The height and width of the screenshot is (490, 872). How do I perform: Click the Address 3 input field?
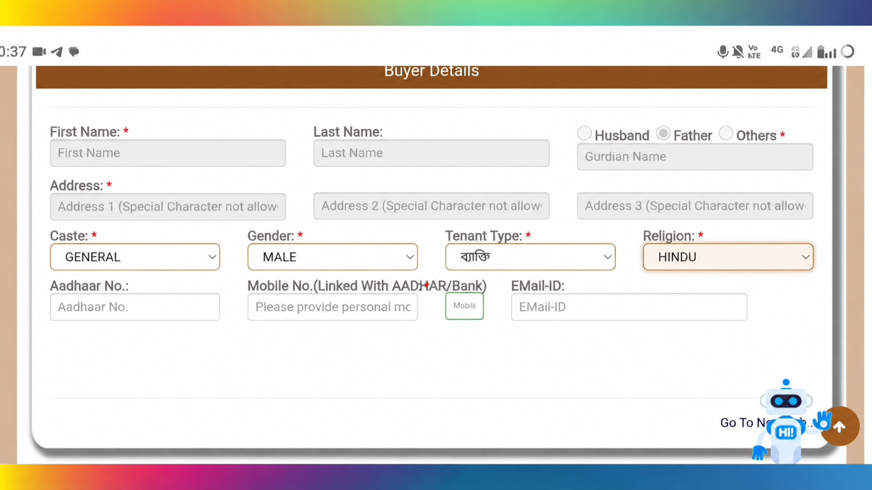[x=695, y=206]
